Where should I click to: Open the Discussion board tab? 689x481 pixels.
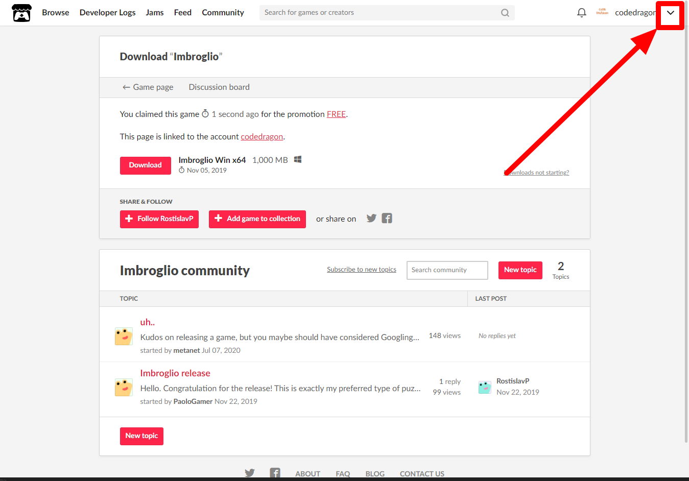[219, 87]
